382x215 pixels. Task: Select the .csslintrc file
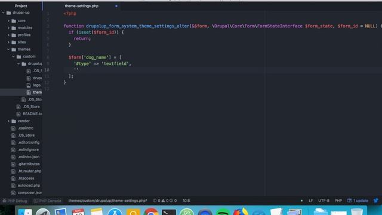(x=25, y=128)
